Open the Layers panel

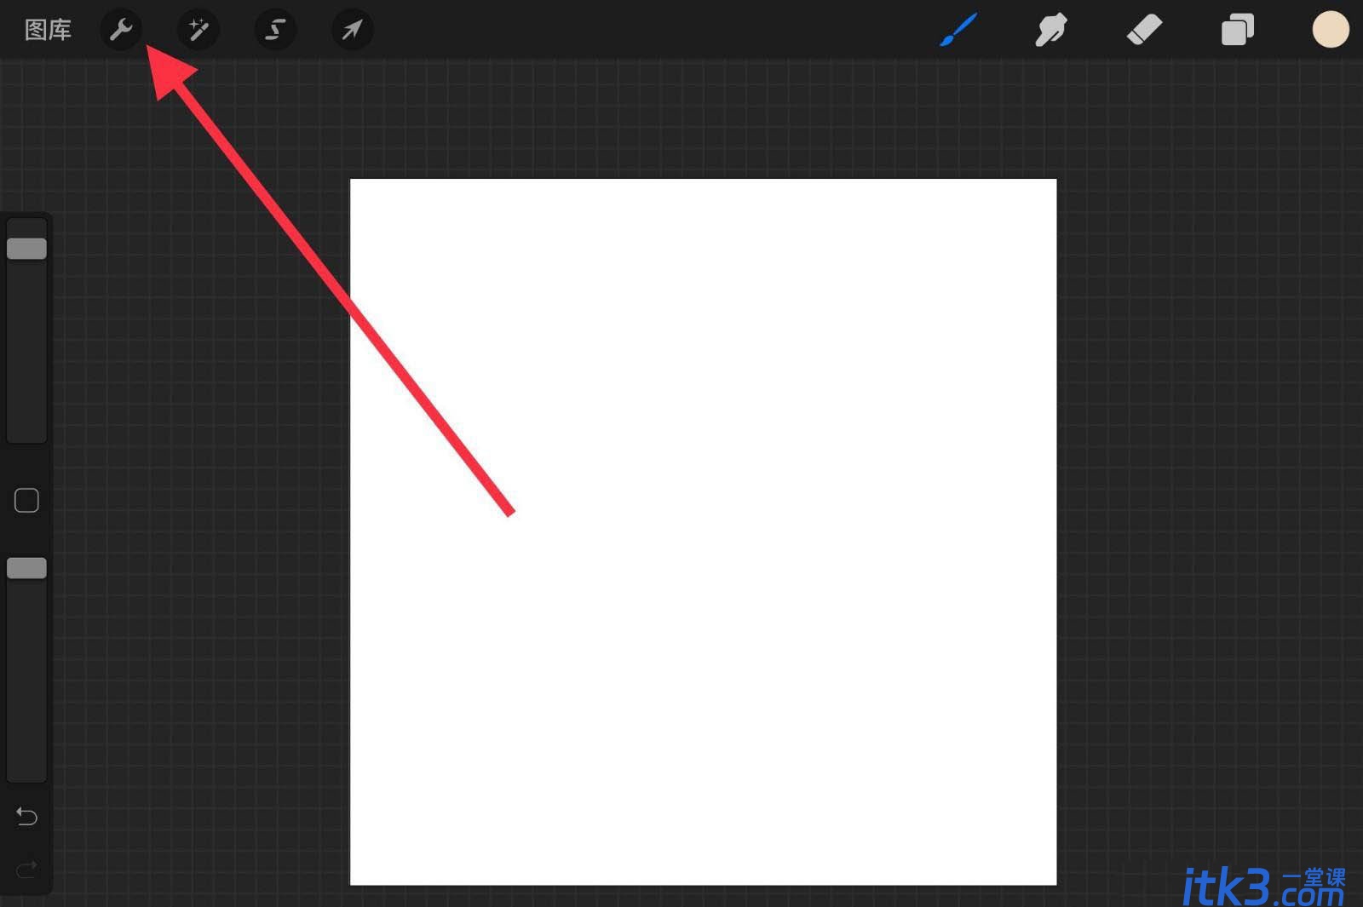pos(1237,31)
